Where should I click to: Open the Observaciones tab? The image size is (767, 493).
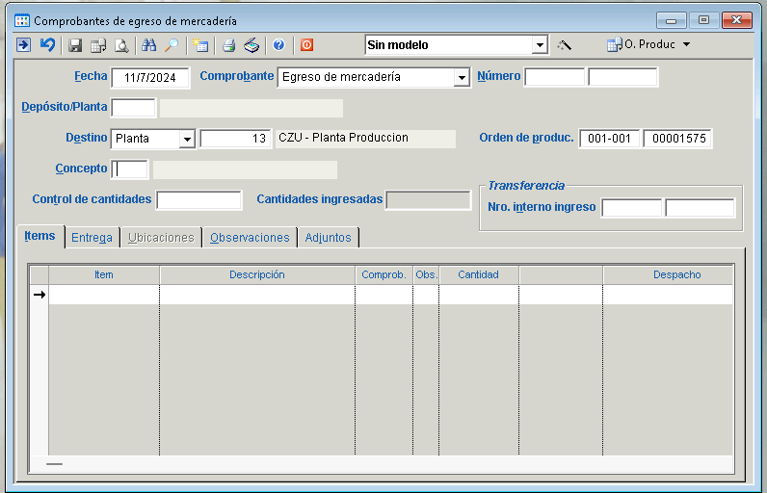point(250,238)
